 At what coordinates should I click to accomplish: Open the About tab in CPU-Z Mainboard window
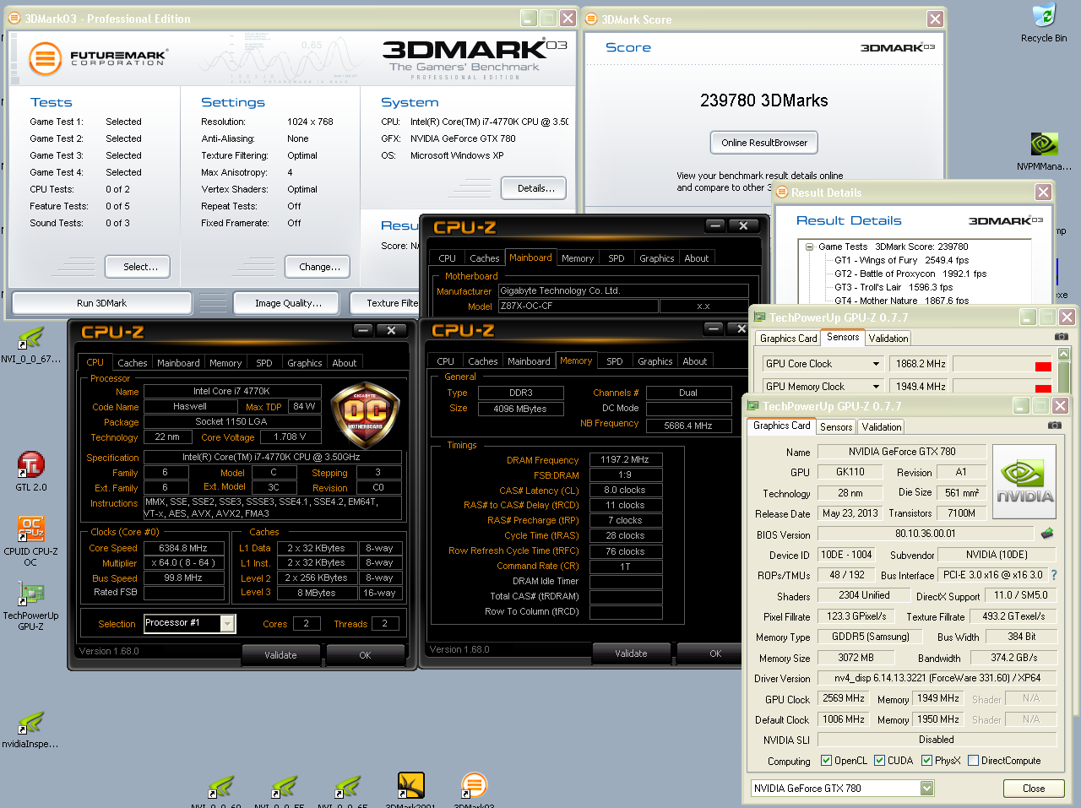(697, 258)
